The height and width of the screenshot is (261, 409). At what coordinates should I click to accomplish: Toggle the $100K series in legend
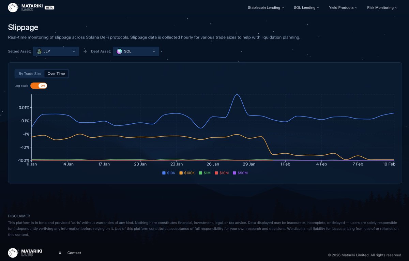pos(187,173)
